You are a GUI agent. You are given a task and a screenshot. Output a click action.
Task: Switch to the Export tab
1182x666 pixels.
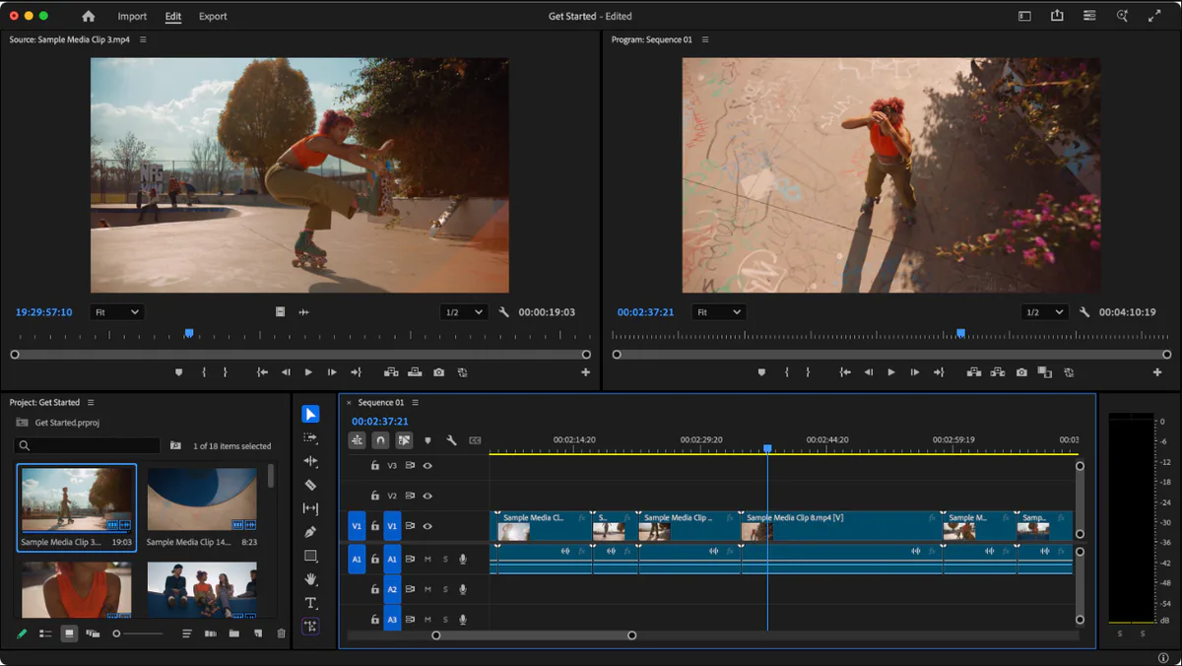(x=213, y=16)
